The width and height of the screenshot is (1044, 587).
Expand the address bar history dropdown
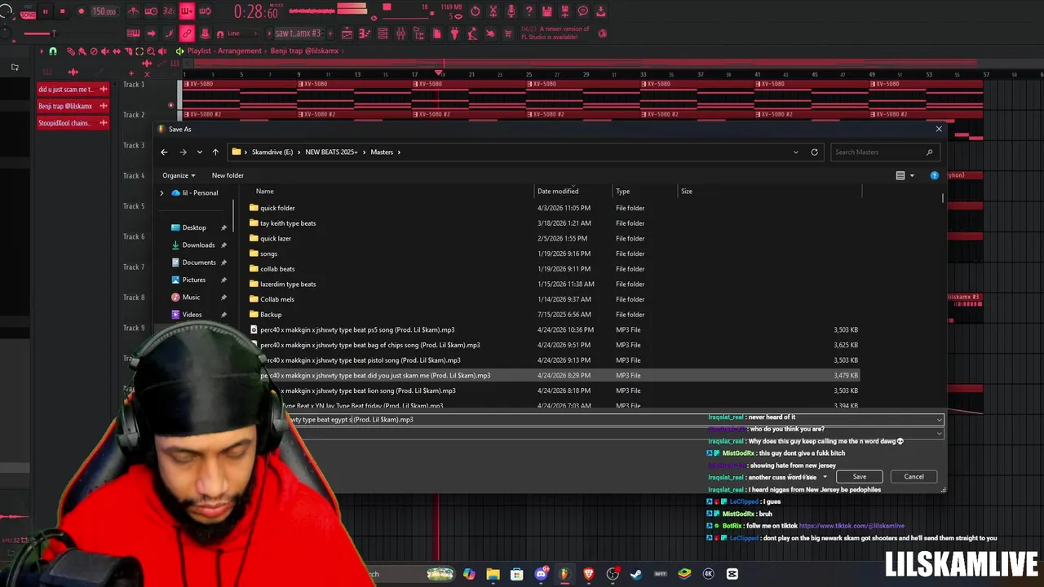(x=796, y=152)
